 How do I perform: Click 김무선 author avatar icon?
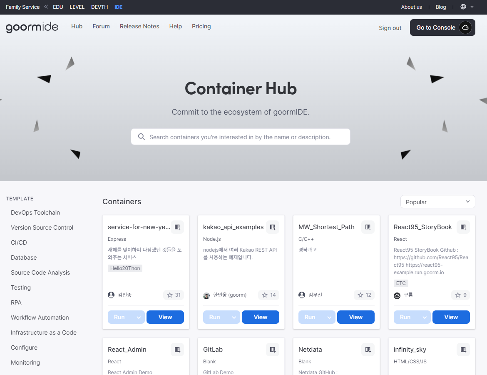point(302,295)
